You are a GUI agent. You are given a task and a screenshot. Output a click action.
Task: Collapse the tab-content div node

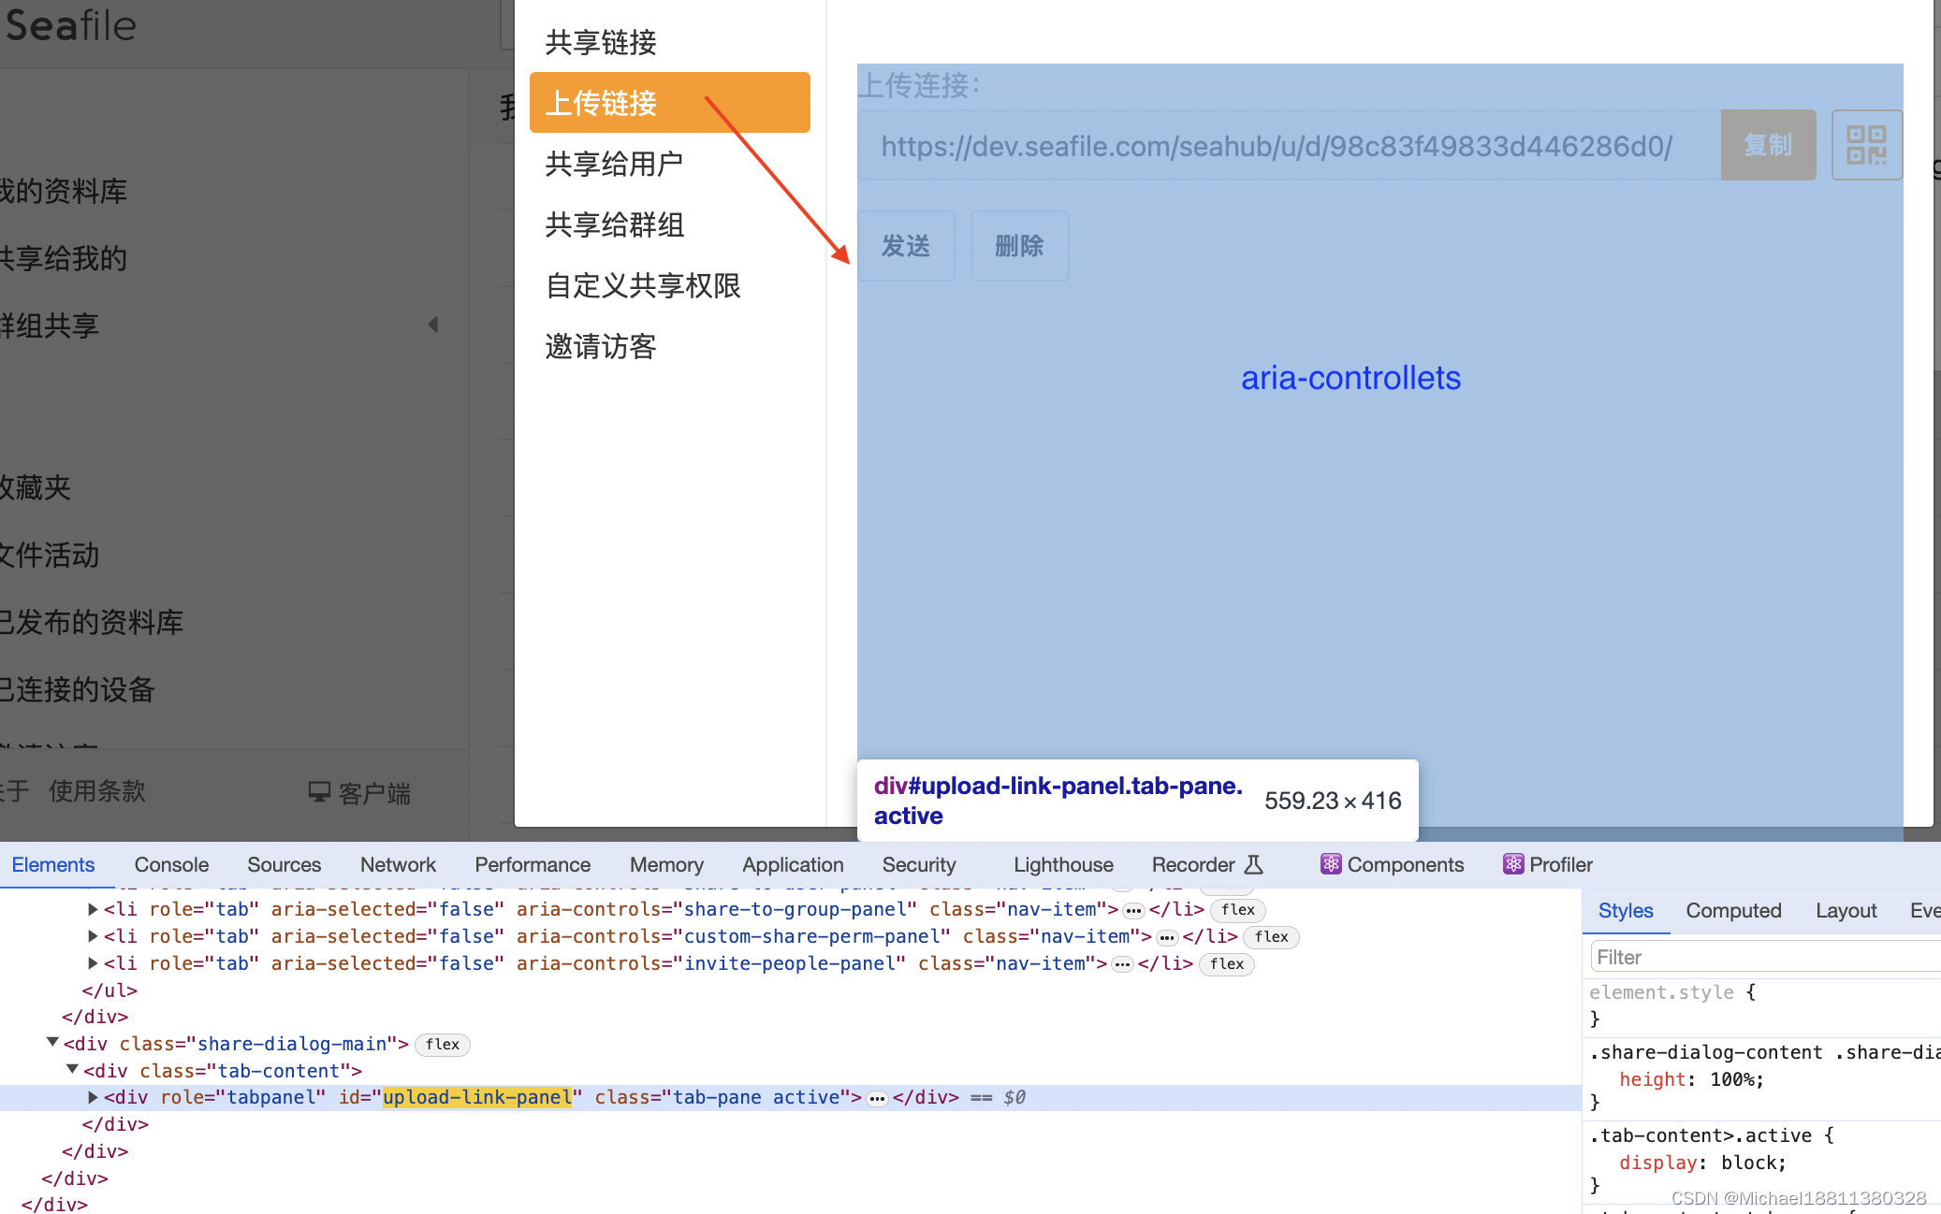click(x=72, y=1070)
